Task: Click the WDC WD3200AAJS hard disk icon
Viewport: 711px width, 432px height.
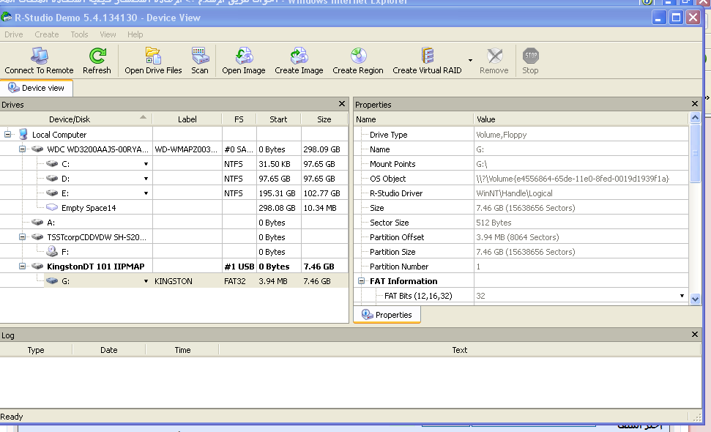Action: (x=37, y=149)
